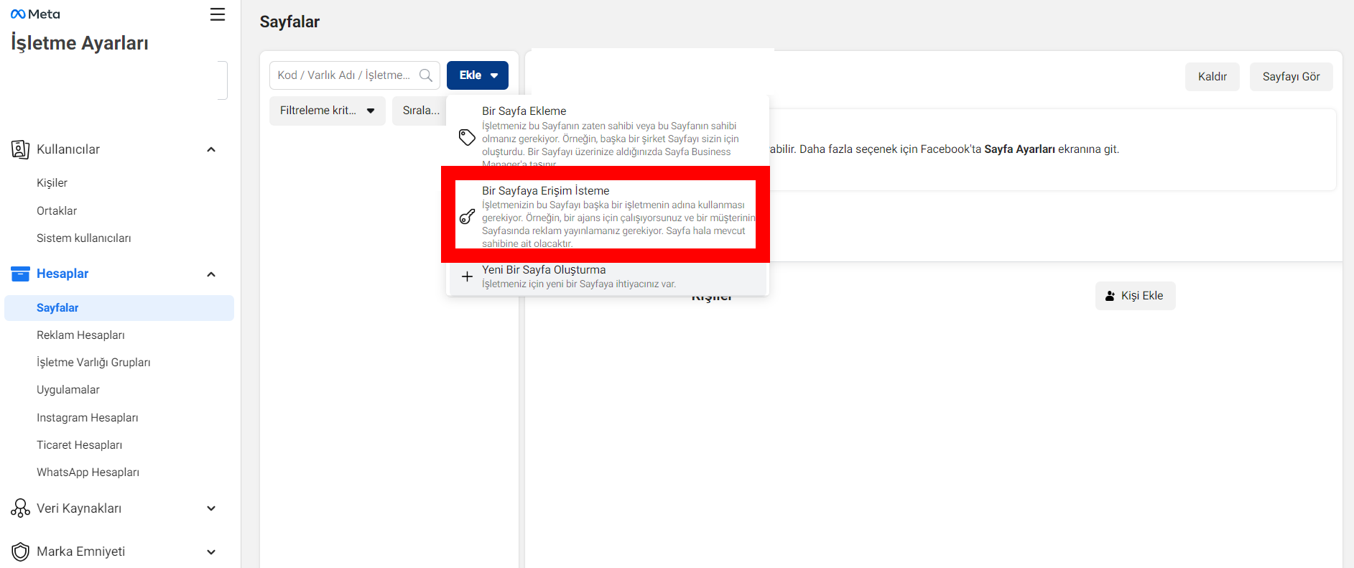
Task: Toggle the hamburger menu icon
Action: [x=218, y=14]
